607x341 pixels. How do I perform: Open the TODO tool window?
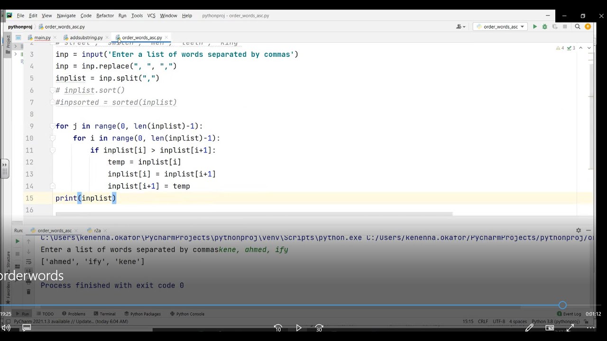(45, 314)
